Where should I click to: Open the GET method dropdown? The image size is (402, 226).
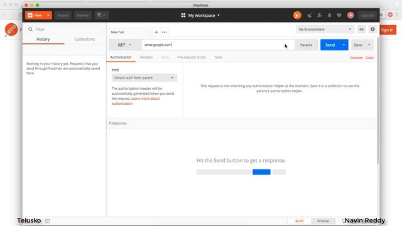(x=124, y=45)
